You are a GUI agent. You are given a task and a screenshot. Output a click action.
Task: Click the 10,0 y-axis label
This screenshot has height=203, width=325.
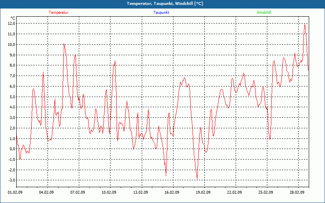point(11,44)
